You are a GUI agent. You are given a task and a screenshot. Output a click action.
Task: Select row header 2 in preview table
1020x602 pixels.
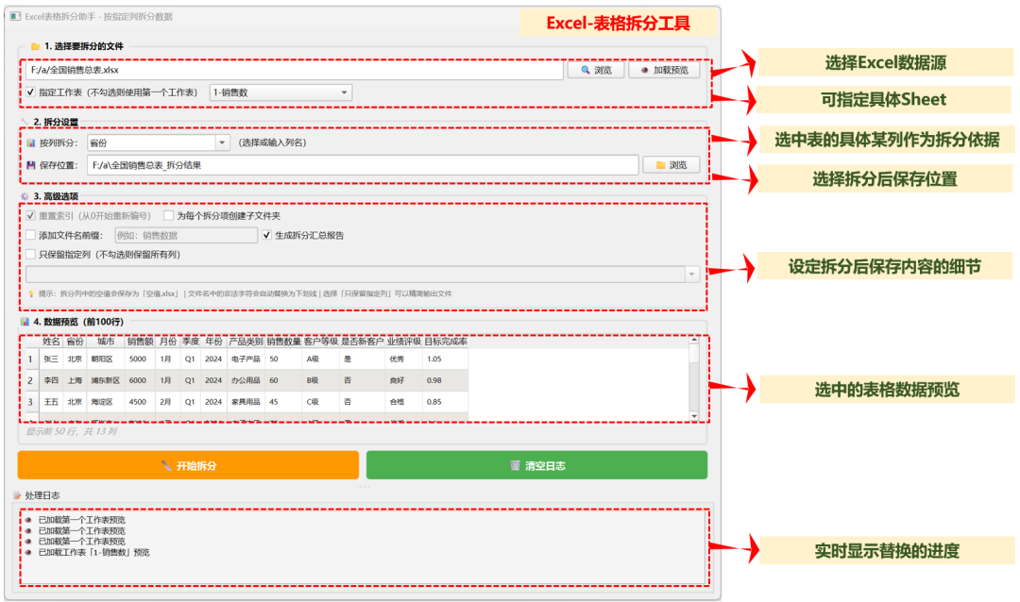click(30, 380)
